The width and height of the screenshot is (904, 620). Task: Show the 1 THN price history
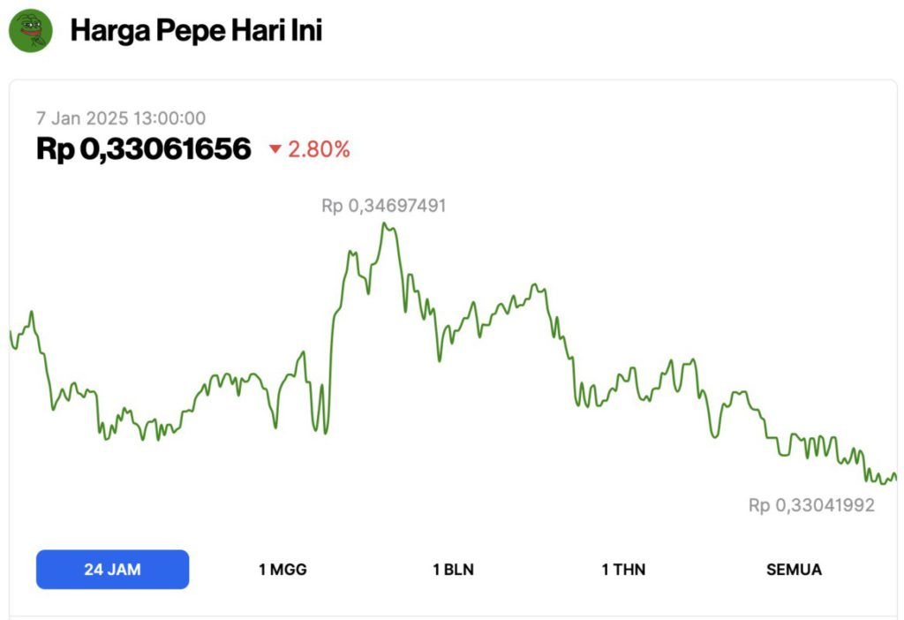click(623, 570)
